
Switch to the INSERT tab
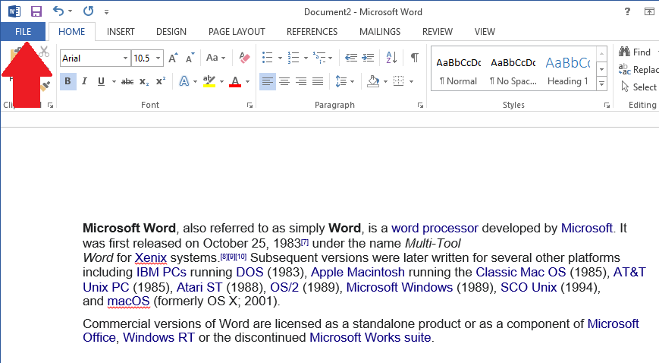(121, 32)
